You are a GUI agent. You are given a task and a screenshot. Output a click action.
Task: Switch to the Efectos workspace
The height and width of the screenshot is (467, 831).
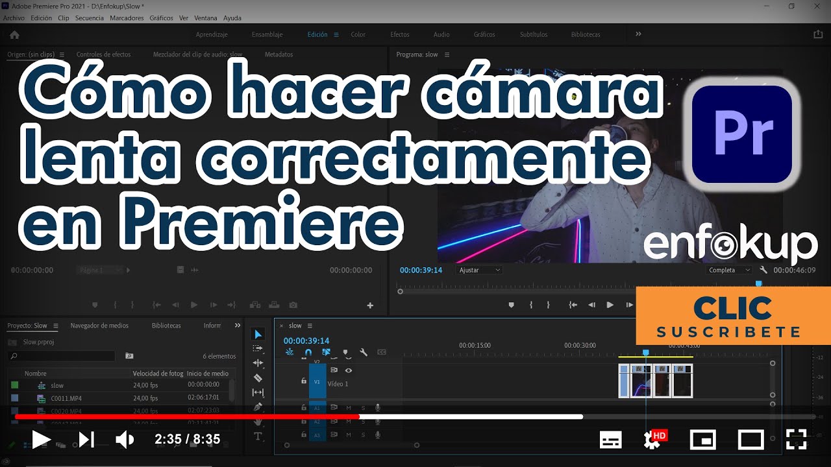pos(400,34)
